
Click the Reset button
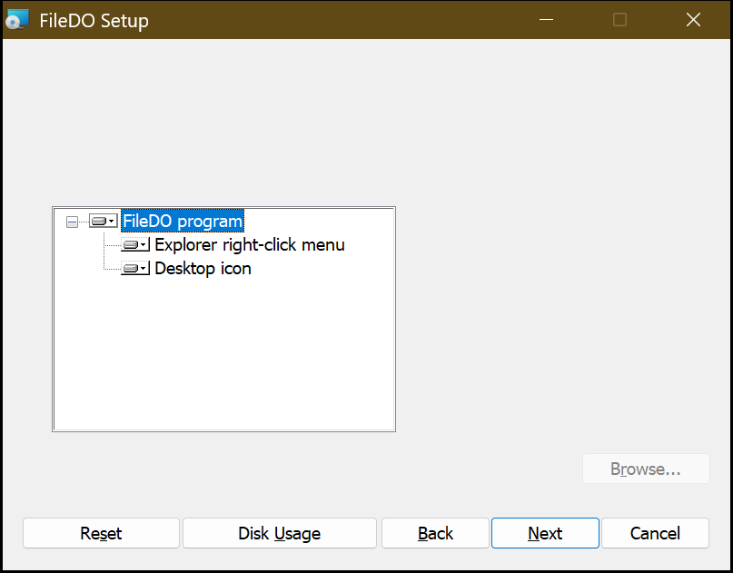101,533
